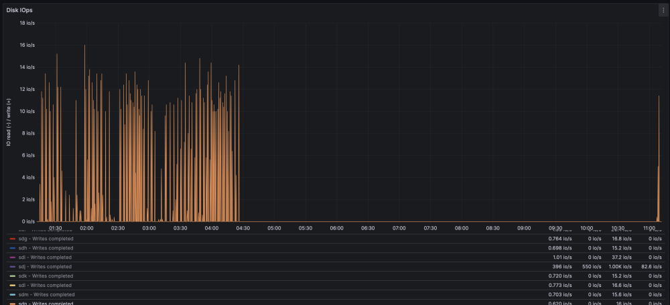Click the 07:00 time axis label

399,228
